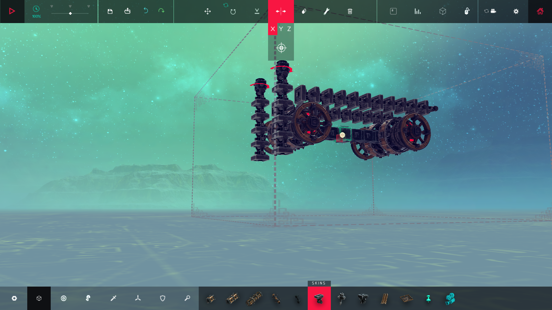Viewport: 552px width, 310px height.
Task: Open the SKINS label above the selected block
Action: pos(319,283)
